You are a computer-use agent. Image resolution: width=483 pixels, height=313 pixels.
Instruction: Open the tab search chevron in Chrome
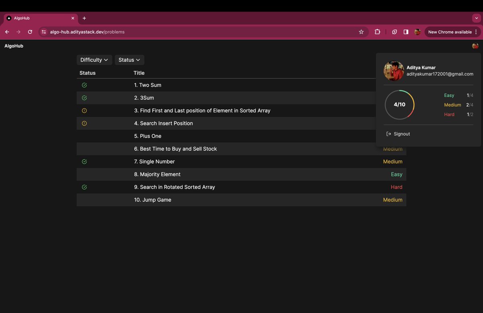[477, 18]
